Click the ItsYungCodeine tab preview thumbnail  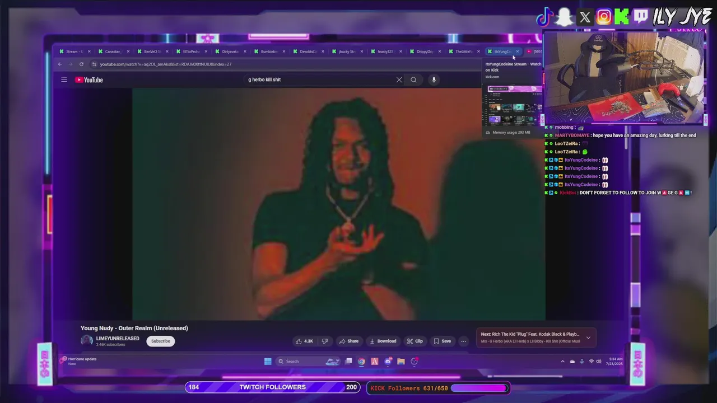pos(513,106)
